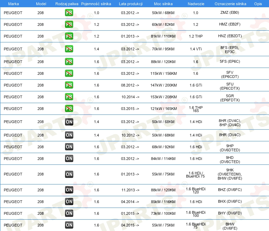Viewport: 269px width, 231px height.
Task: Click the Model column header
Action: [41, 4]
